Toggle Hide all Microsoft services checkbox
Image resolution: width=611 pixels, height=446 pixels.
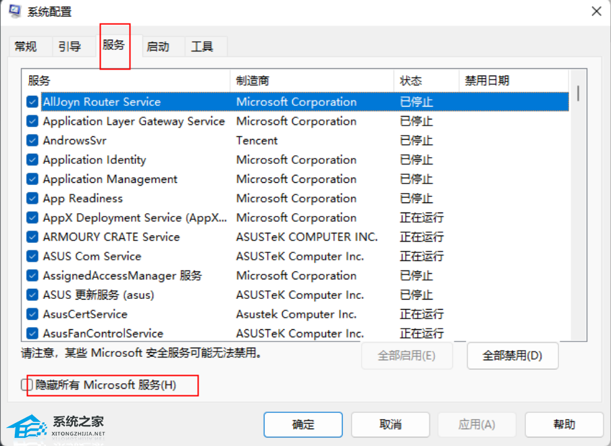tap(27, 385)
